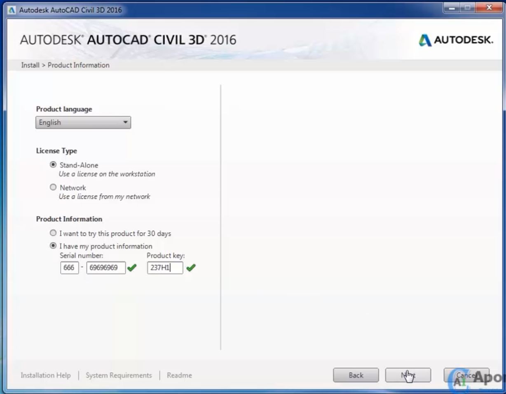This screenshot has height=394, width=506.
Task: Click the Next button
Action: (x=408, y=375)
